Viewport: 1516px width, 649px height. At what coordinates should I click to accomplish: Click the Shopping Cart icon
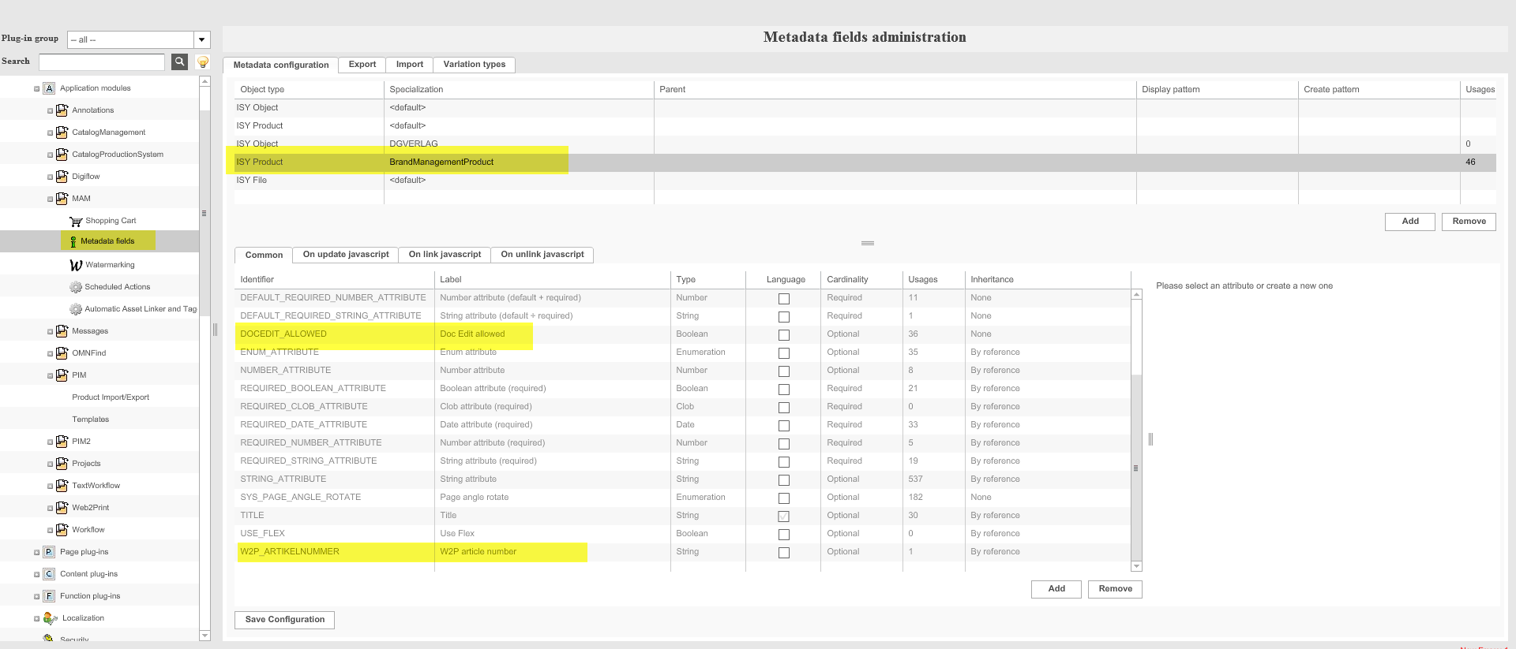[x=76, y=221]
